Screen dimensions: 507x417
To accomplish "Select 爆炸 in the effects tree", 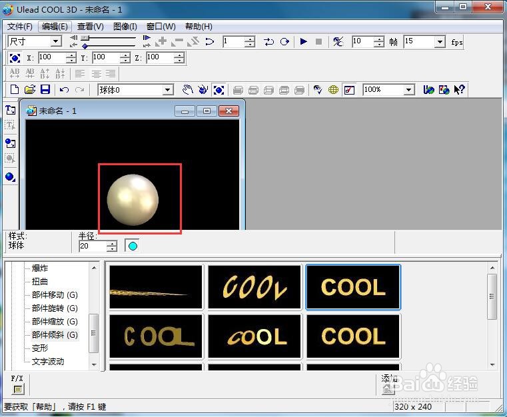I will point(40,268).
